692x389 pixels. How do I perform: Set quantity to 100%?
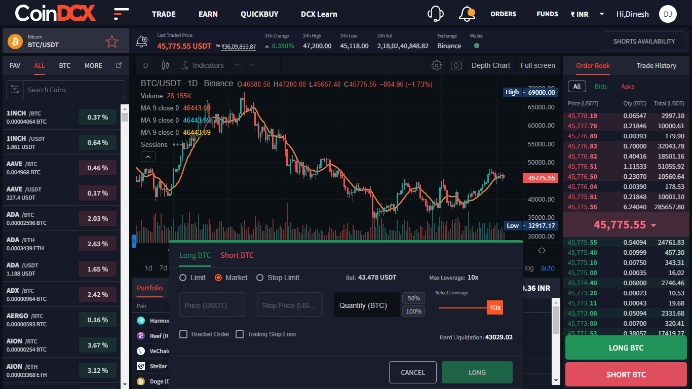tap(413, 312)
